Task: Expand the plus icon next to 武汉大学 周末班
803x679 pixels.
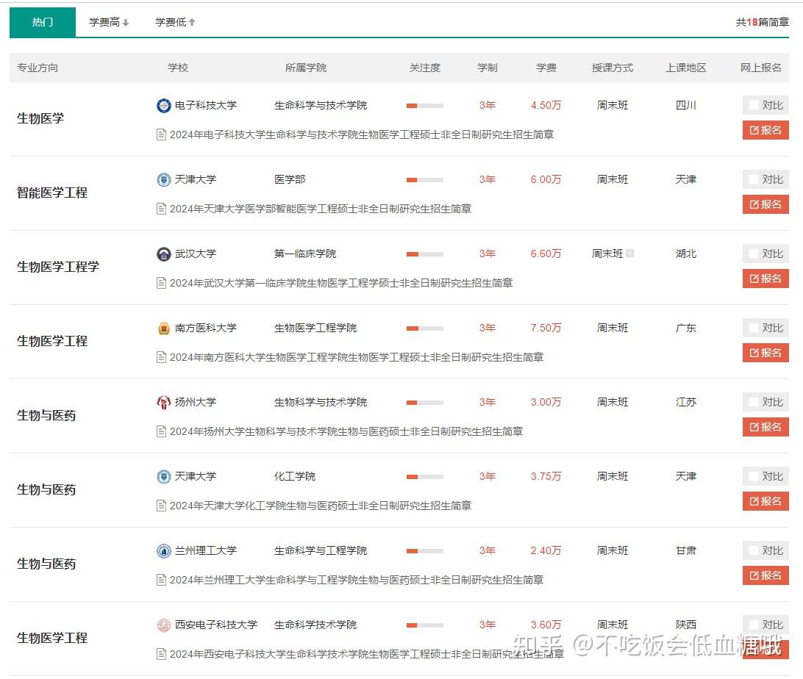Action: 629,254
